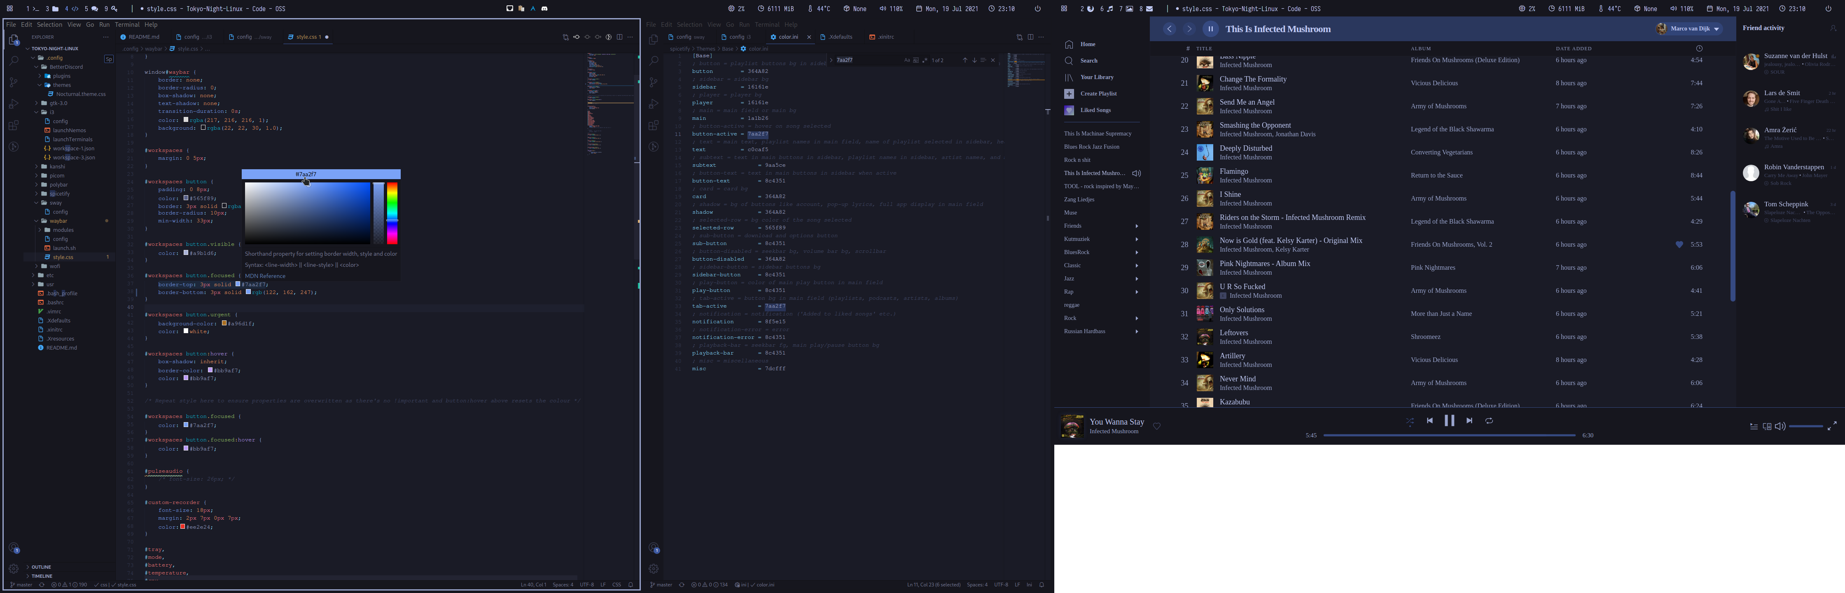Expand the gtk-3.0 folder
Image resolution: width=1845 pixels, height=593 pixels.
click(x=37, y=103)
